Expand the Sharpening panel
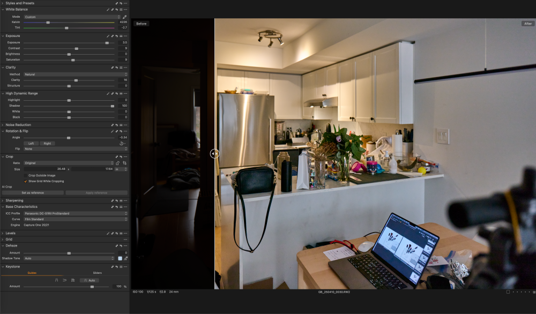 point(3,200)
